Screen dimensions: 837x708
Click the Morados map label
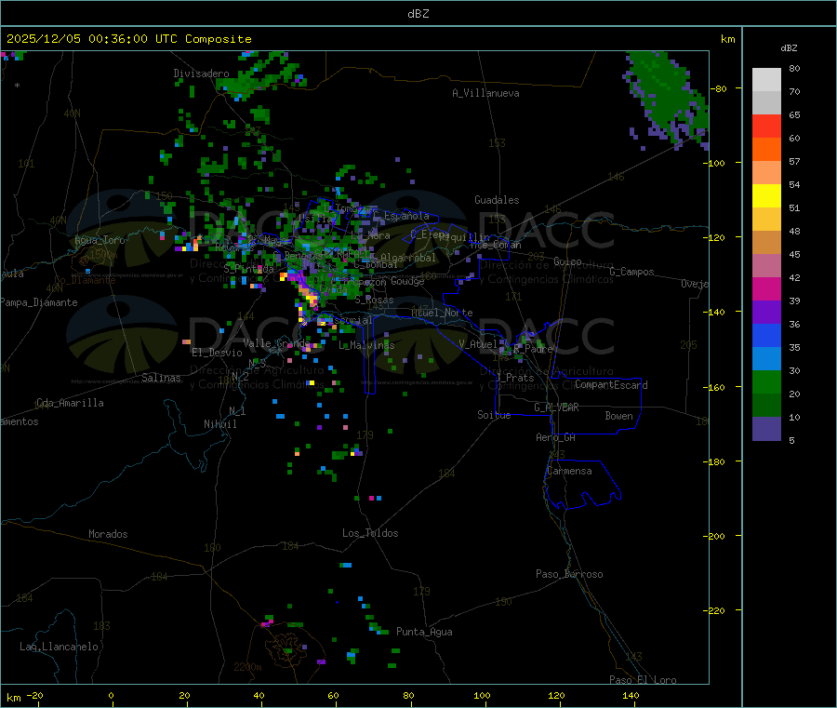click(x=109, y=534)
